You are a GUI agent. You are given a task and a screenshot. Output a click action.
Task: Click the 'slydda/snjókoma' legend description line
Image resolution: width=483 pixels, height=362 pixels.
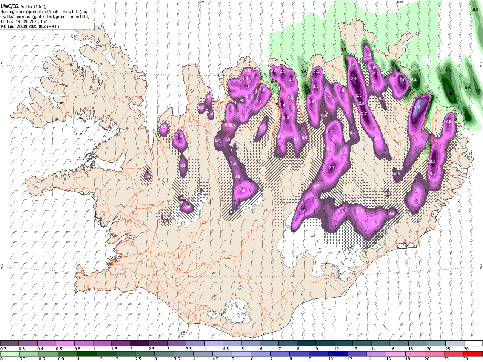[45, 17]
